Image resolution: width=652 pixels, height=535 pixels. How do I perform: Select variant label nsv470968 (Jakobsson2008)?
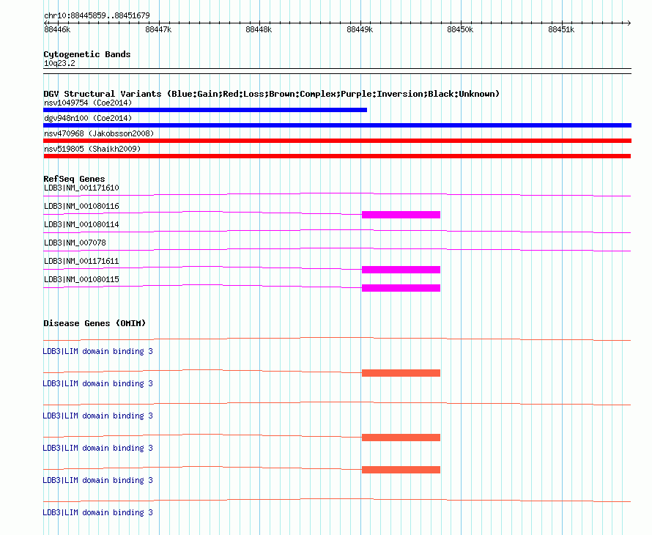pyautogui.click(x=99, y=133)
